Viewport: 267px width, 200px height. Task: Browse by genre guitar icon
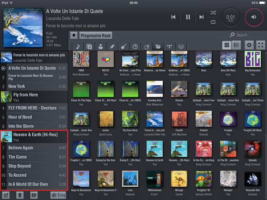pos(124,46)
